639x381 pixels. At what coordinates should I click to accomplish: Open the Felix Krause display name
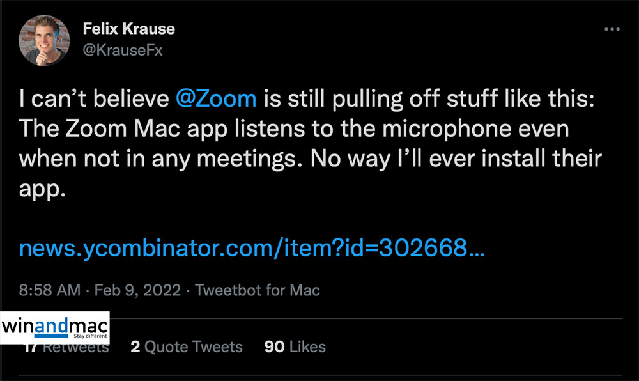pyautogui.click(x=128, y=29)
